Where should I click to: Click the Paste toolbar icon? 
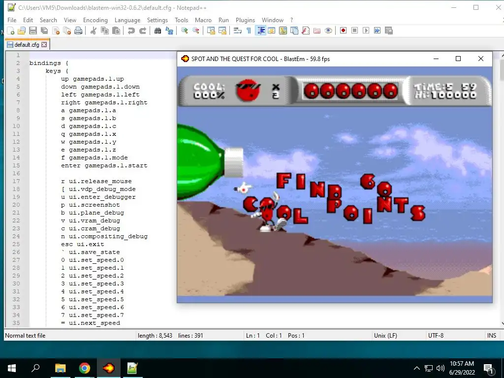[116, 31]
